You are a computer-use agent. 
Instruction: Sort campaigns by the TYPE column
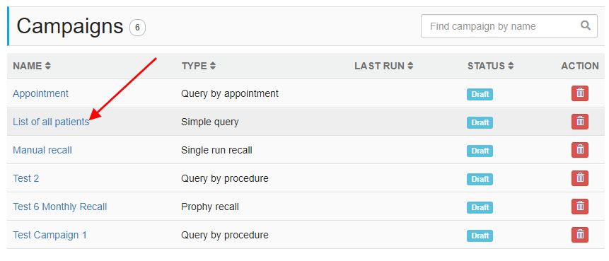(x=199, y=66)
